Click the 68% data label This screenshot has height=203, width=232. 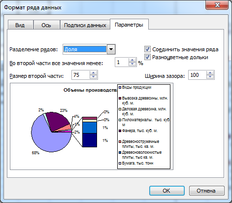35,153
